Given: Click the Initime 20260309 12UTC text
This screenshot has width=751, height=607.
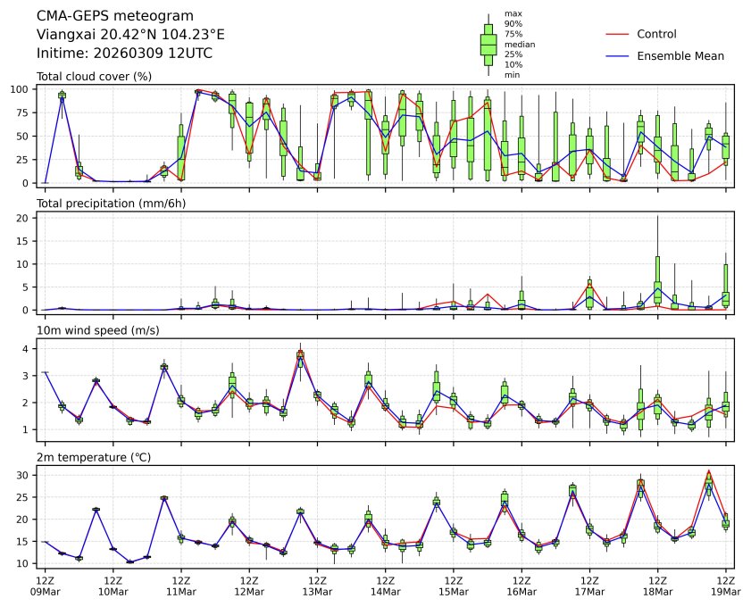Looking at the screenshot, I should coord(124,53).
